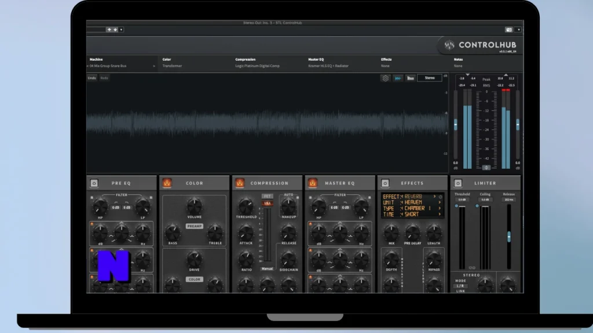Screen dimensions: 593x333
Task: Go to next Machine preset arrow
Action: [x=154, y=66]
